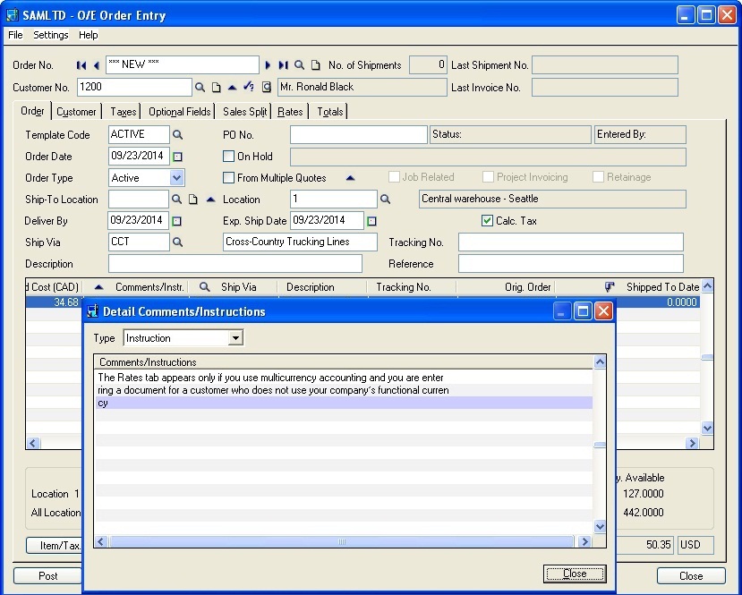
Task: Check the From Multiple Quotes box
Action: [229, 178]
